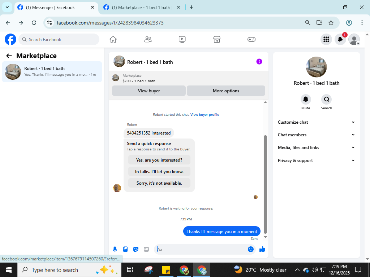The height and width of the screenshot is (277, 370).
Task: Choose a GIF icon
Action: point(146,249)
